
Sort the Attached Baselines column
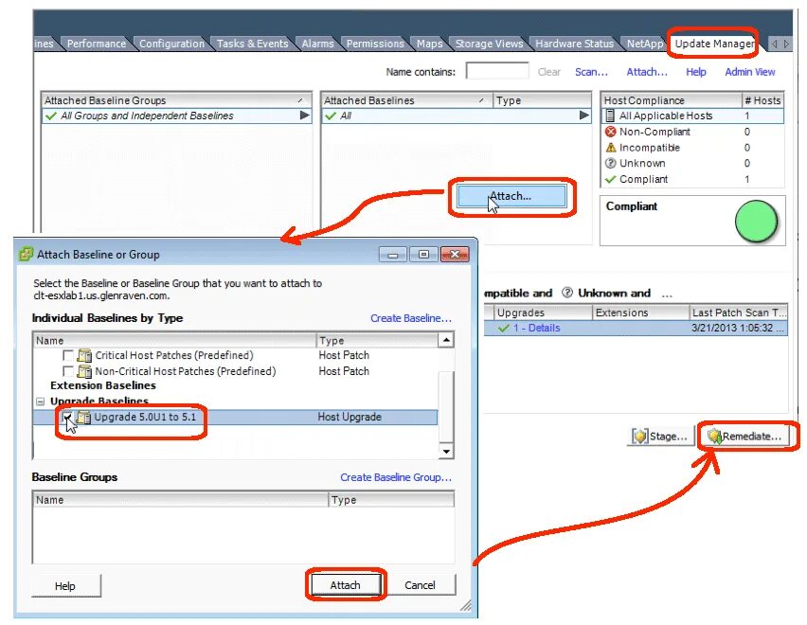[x=405, y=100]
